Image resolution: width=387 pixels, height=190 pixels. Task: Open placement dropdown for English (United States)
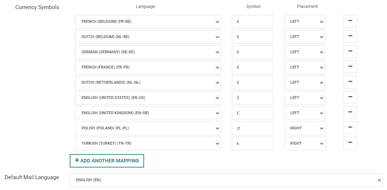305,98
